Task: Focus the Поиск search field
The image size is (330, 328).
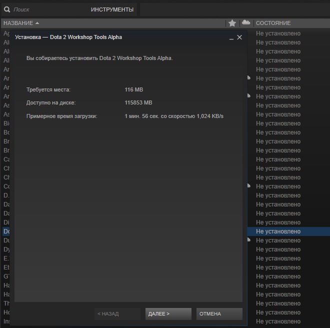Action: (45, 9)
